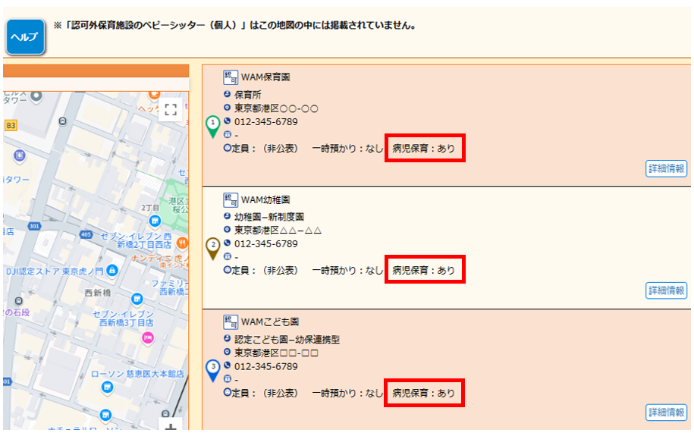Click the phone icon in WAM保育園 entry
This screenshot has height=433, width=694.
click(227, 121)
